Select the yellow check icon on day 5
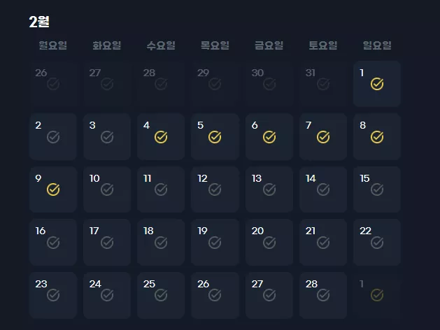 [x=215, y=137]
